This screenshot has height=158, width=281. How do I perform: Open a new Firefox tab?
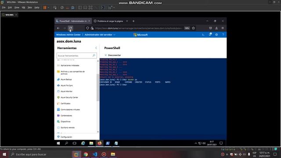click(x=133, y=21)
